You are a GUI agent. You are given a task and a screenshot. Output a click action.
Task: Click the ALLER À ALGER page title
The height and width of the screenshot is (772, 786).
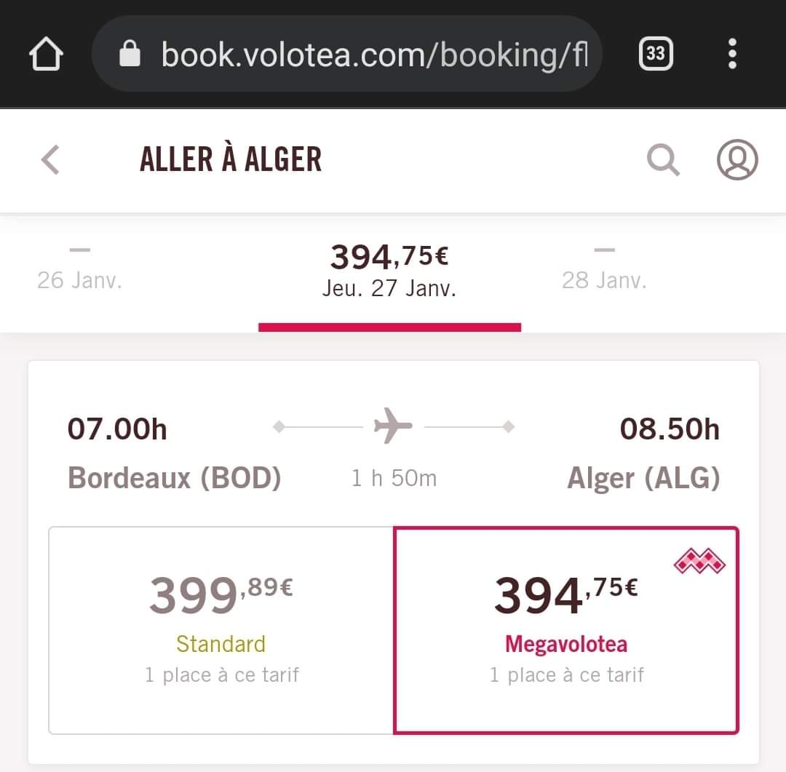(231, 159)
